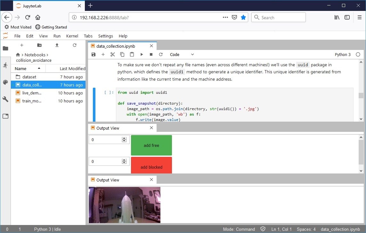
Task: Run the selected cell with play icon
Action: coord(142,55)
